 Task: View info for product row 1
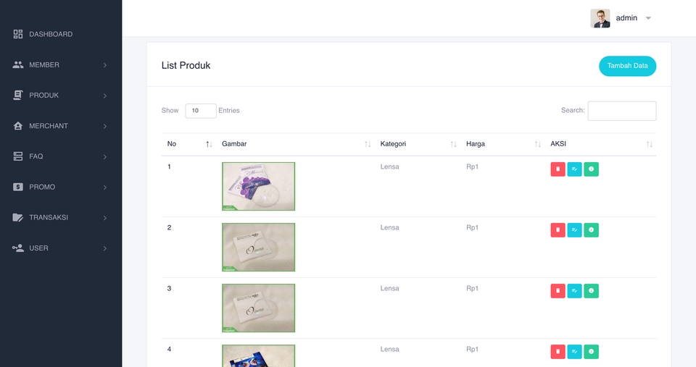592,169
